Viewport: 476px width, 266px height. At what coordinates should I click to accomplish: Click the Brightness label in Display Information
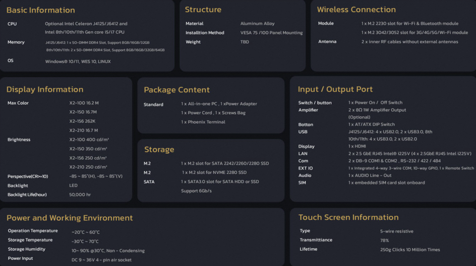(x=19, y=140)
